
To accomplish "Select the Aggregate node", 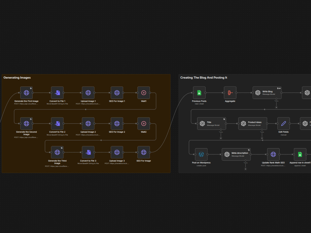I will (230, 93).
